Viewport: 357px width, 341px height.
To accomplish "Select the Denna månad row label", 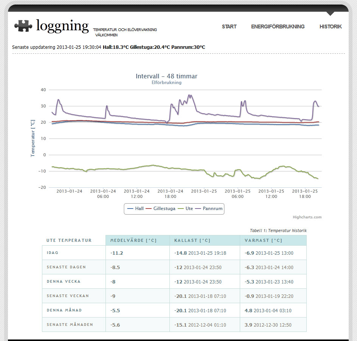I will click(64, 310).
